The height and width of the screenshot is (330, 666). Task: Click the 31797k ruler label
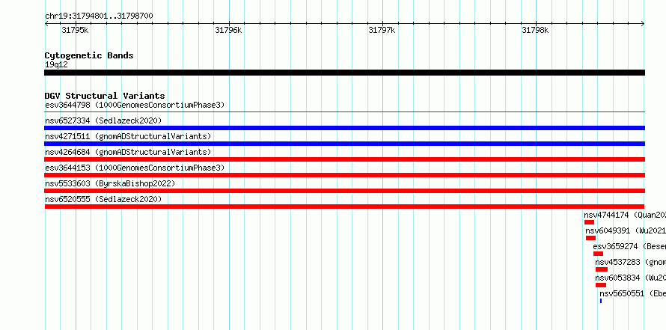[x=382, y=30]
